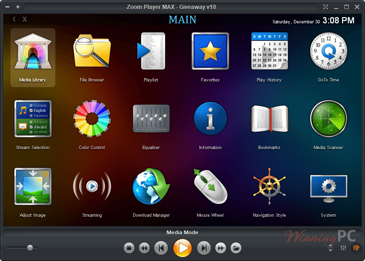
Task: Open the Information icon
Action: tap(210, 119)
